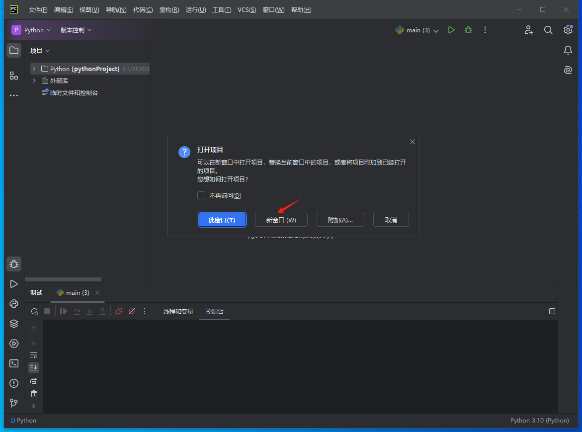Switch to the 线程和变量 tab

[x=178, y=312]
